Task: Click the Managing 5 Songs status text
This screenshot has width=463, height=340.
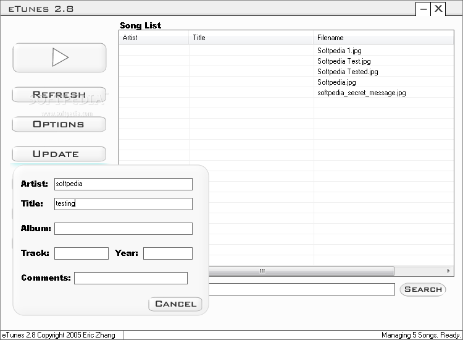Action: 421,335
